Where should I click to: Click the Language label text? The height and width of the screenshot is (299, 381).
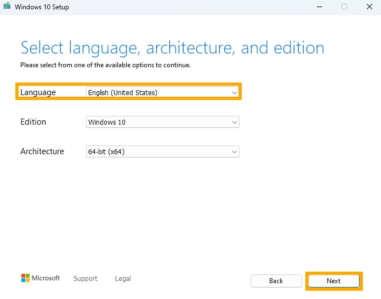(x=38, y=92)
